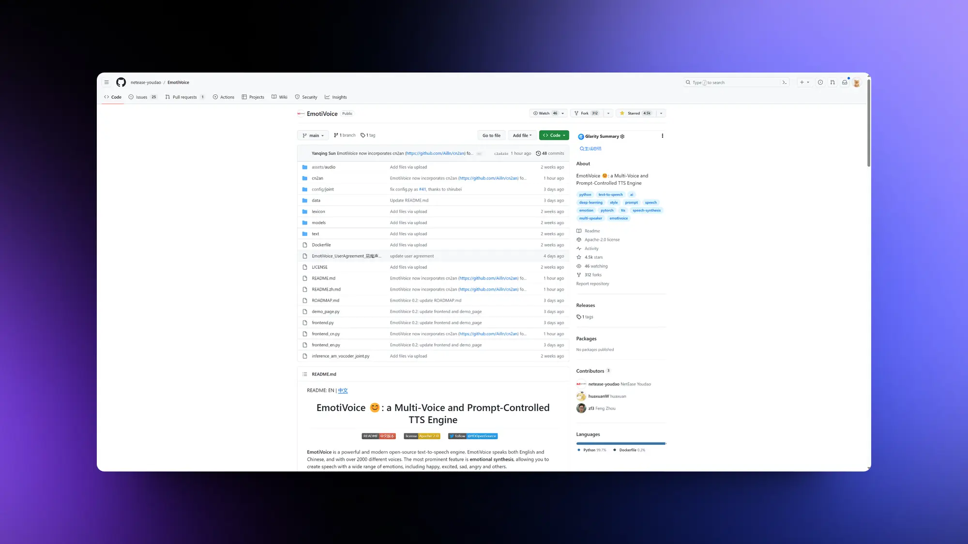Open the Actions tab
Screen dimensions: 968x544
(x=224, y=97)
